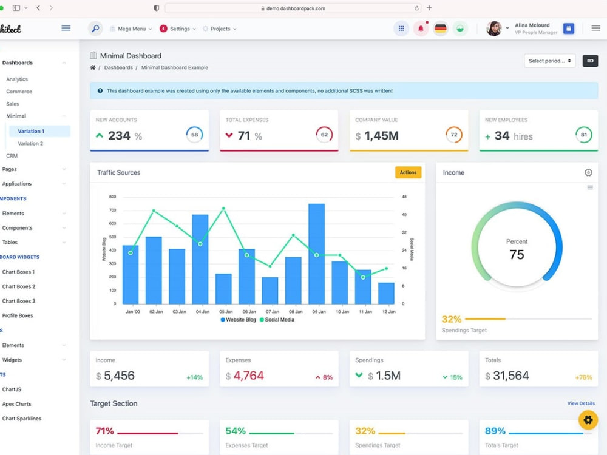Click Alina Mclourd's avatar picture
This screenshot has height=455, width=607.
[493, 29]
